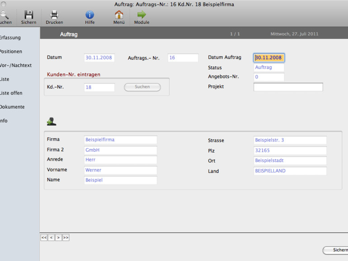348x261 pixels.
Task: Select Liste offen in the sidebar
Action: (11, 93)
